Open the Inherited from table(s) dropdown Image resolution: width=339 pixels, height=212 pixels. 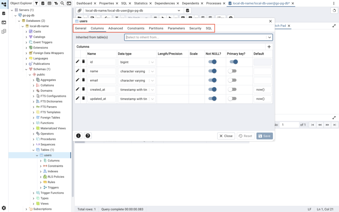coord(269,37)
